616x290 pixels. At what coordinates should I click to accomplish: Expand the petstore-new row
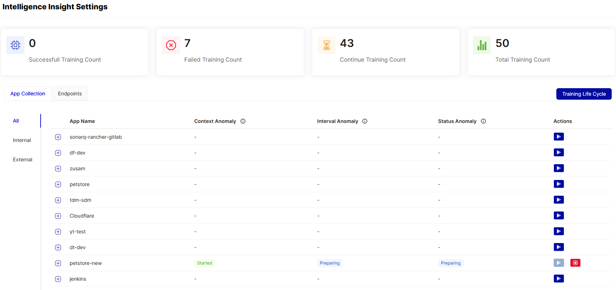[58, 263]
